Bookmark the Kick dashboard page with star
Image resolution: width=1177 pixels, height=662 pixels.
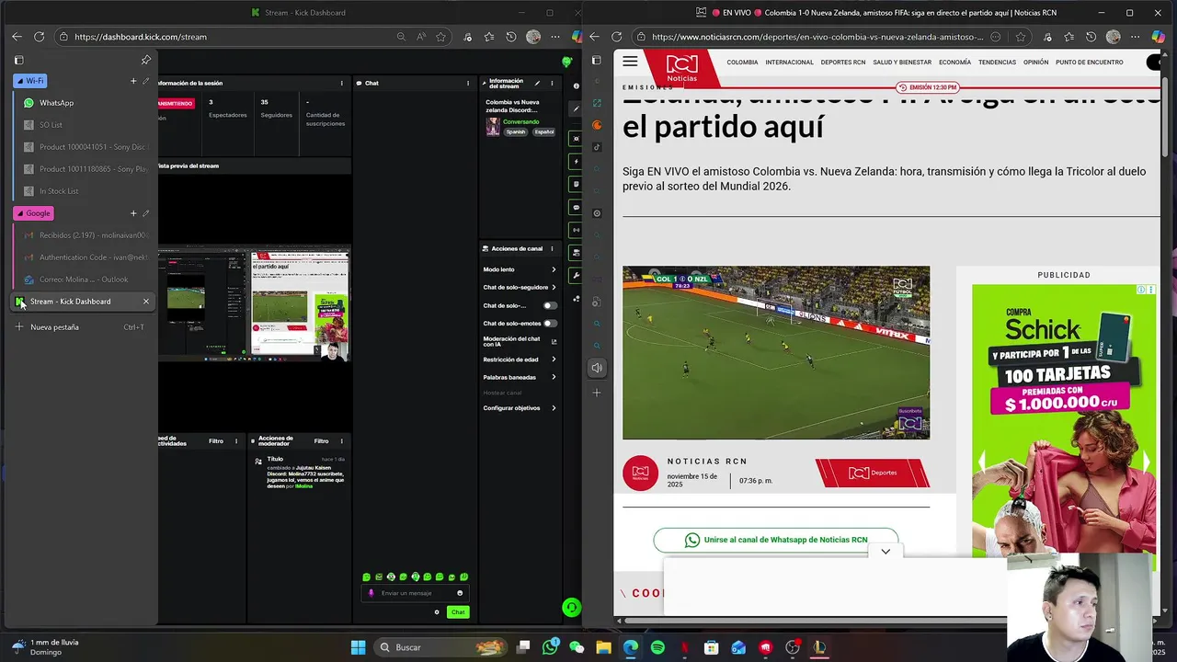pyautogui.click(x=441, y=37)
